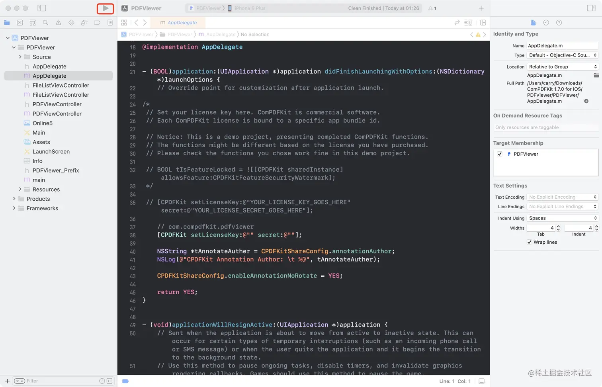Show the Symbol navigator

[x=33, y=23]
